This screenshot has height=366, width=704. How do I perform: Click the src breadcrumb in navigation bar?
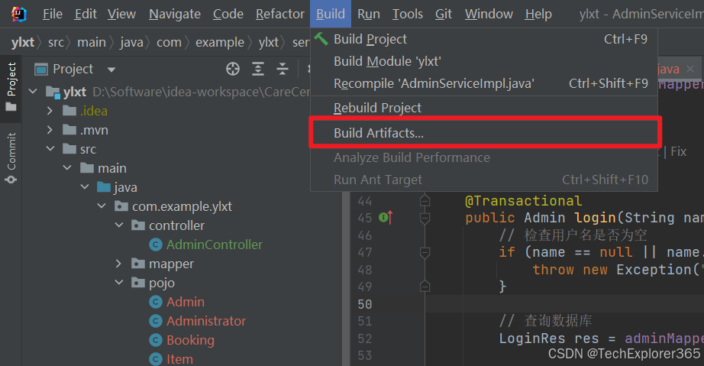point(57,42)
